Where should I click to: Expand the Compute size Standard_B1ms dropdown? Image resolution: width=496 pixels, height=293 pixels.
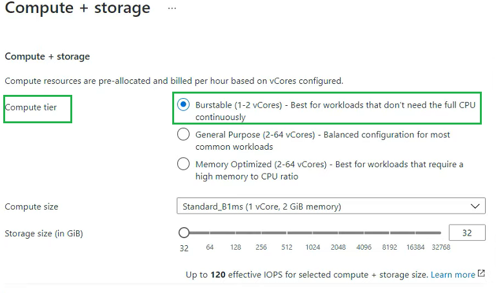pyautogui.click(x=331, y=207)
